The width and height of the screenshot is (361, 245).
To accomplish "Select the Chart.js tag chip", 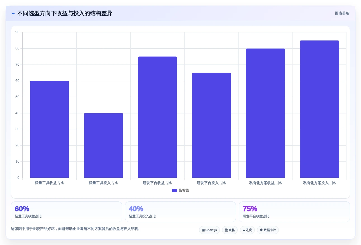I will pos(209,230).
